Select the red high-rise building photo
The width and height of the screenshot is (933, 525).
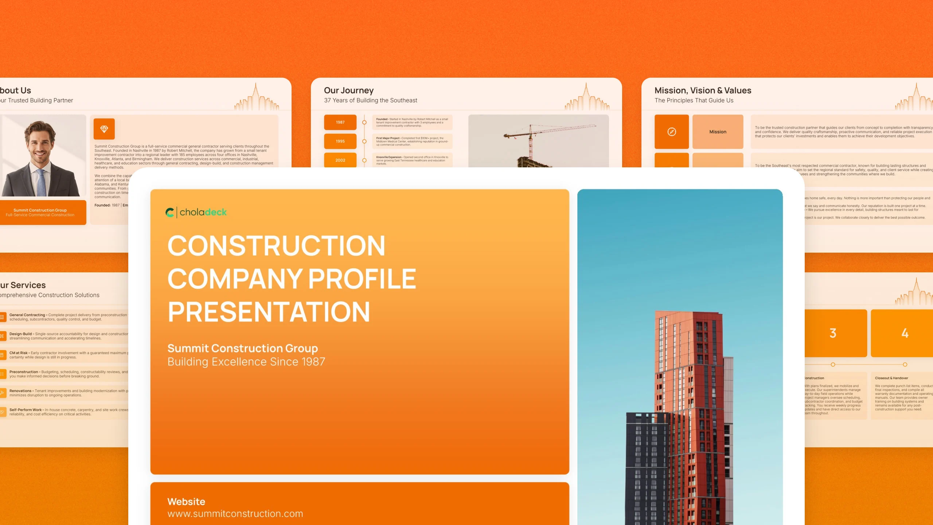680,357
